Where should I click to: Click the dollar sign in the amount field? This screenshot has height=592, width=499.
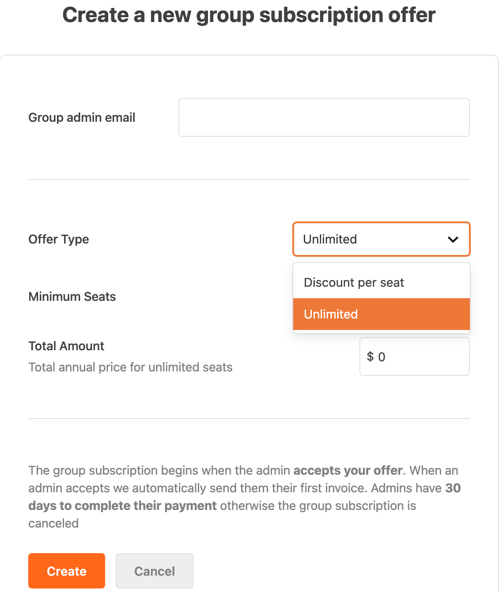click(x=370, y=356)
